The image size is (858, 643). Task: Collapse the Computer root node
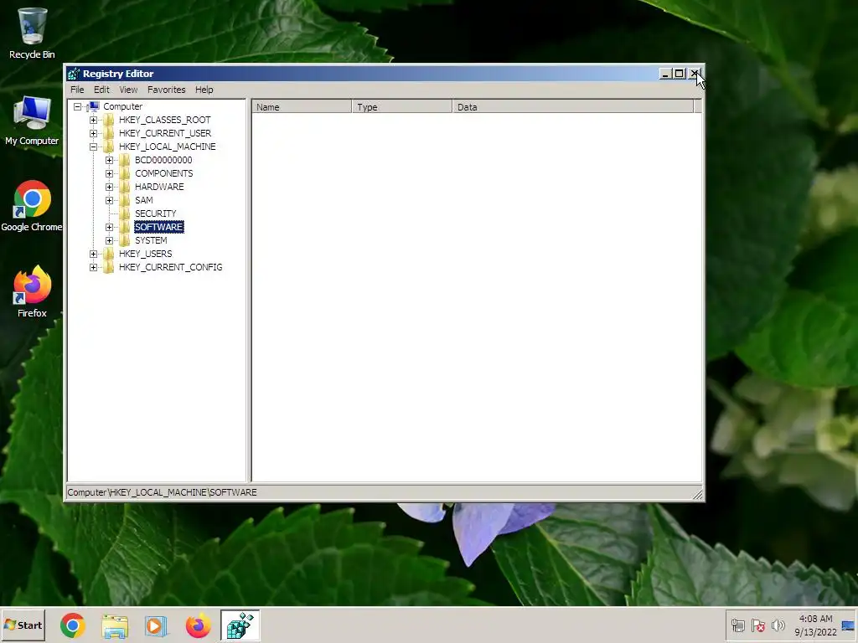point(78,106)
